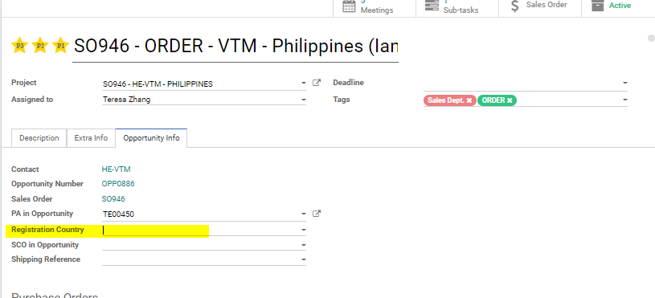Click the Registration Country label
655x298 pixels.
(x=47, y=230)
